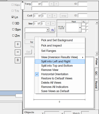
Task: Click scrollbar down arrow above the Polar tab
Action: tap(97, 54)
